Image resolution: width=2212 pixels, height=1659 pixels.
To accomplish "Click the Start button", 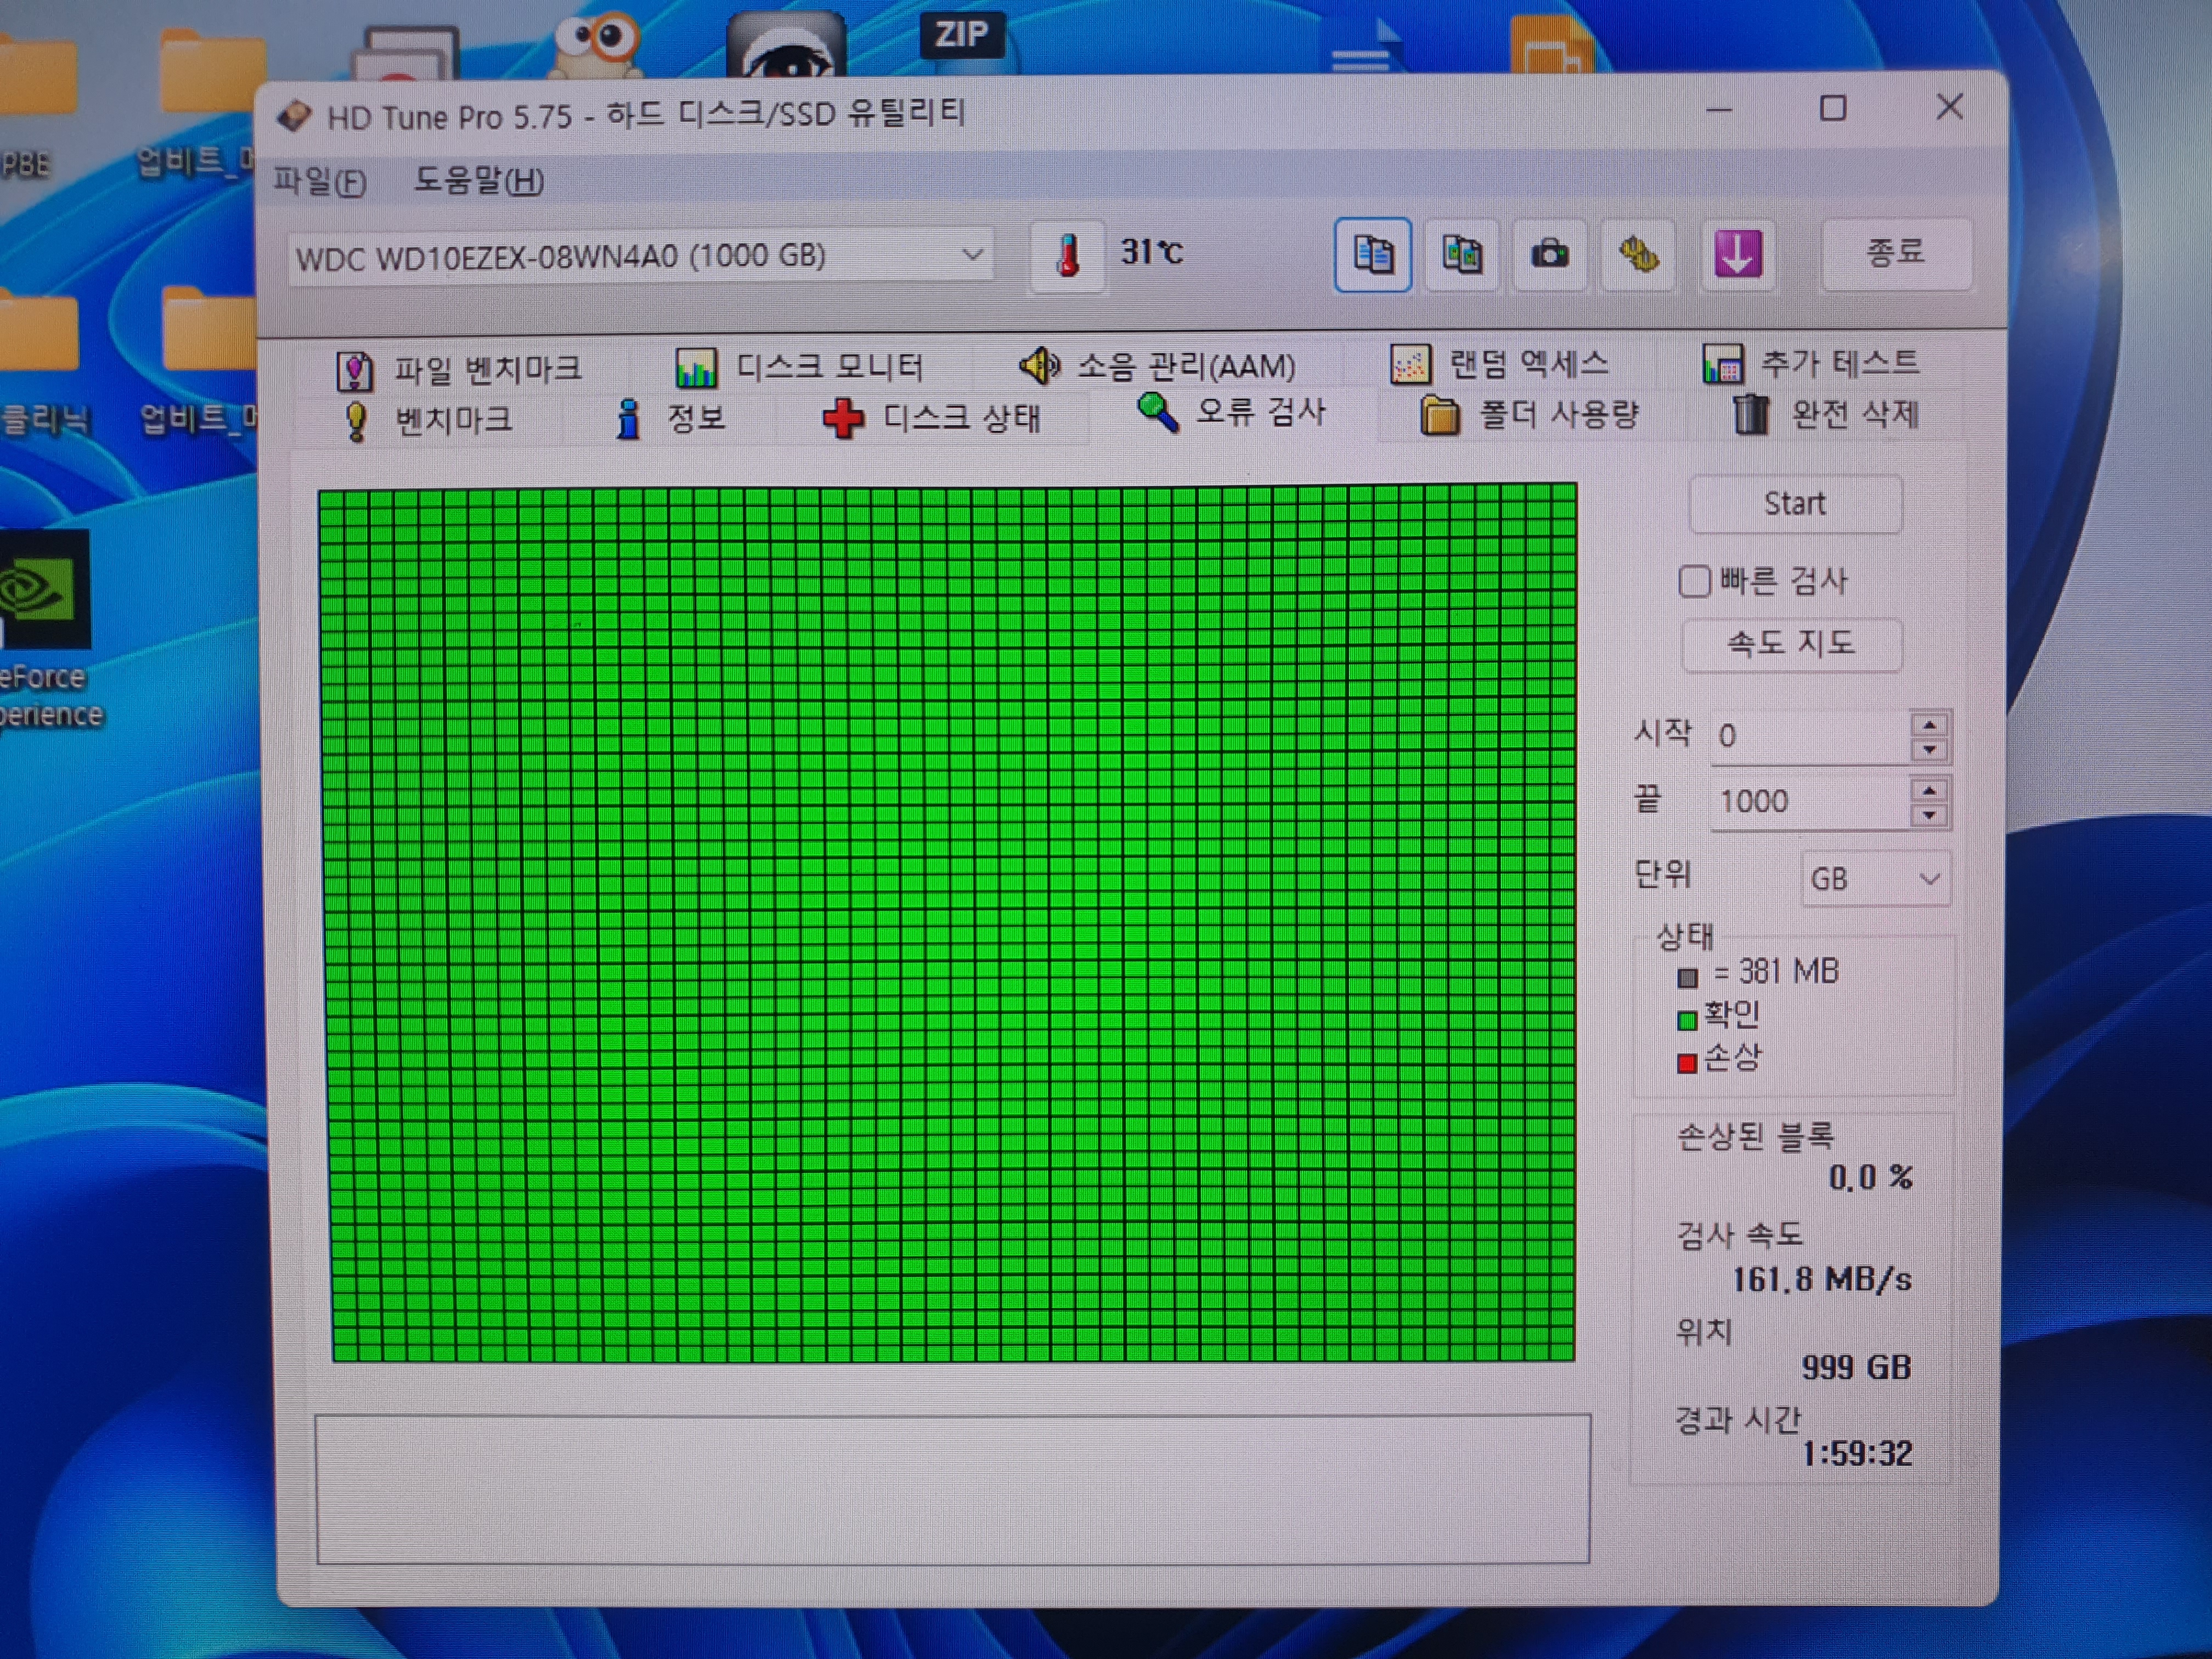I will pos(1795,503).
